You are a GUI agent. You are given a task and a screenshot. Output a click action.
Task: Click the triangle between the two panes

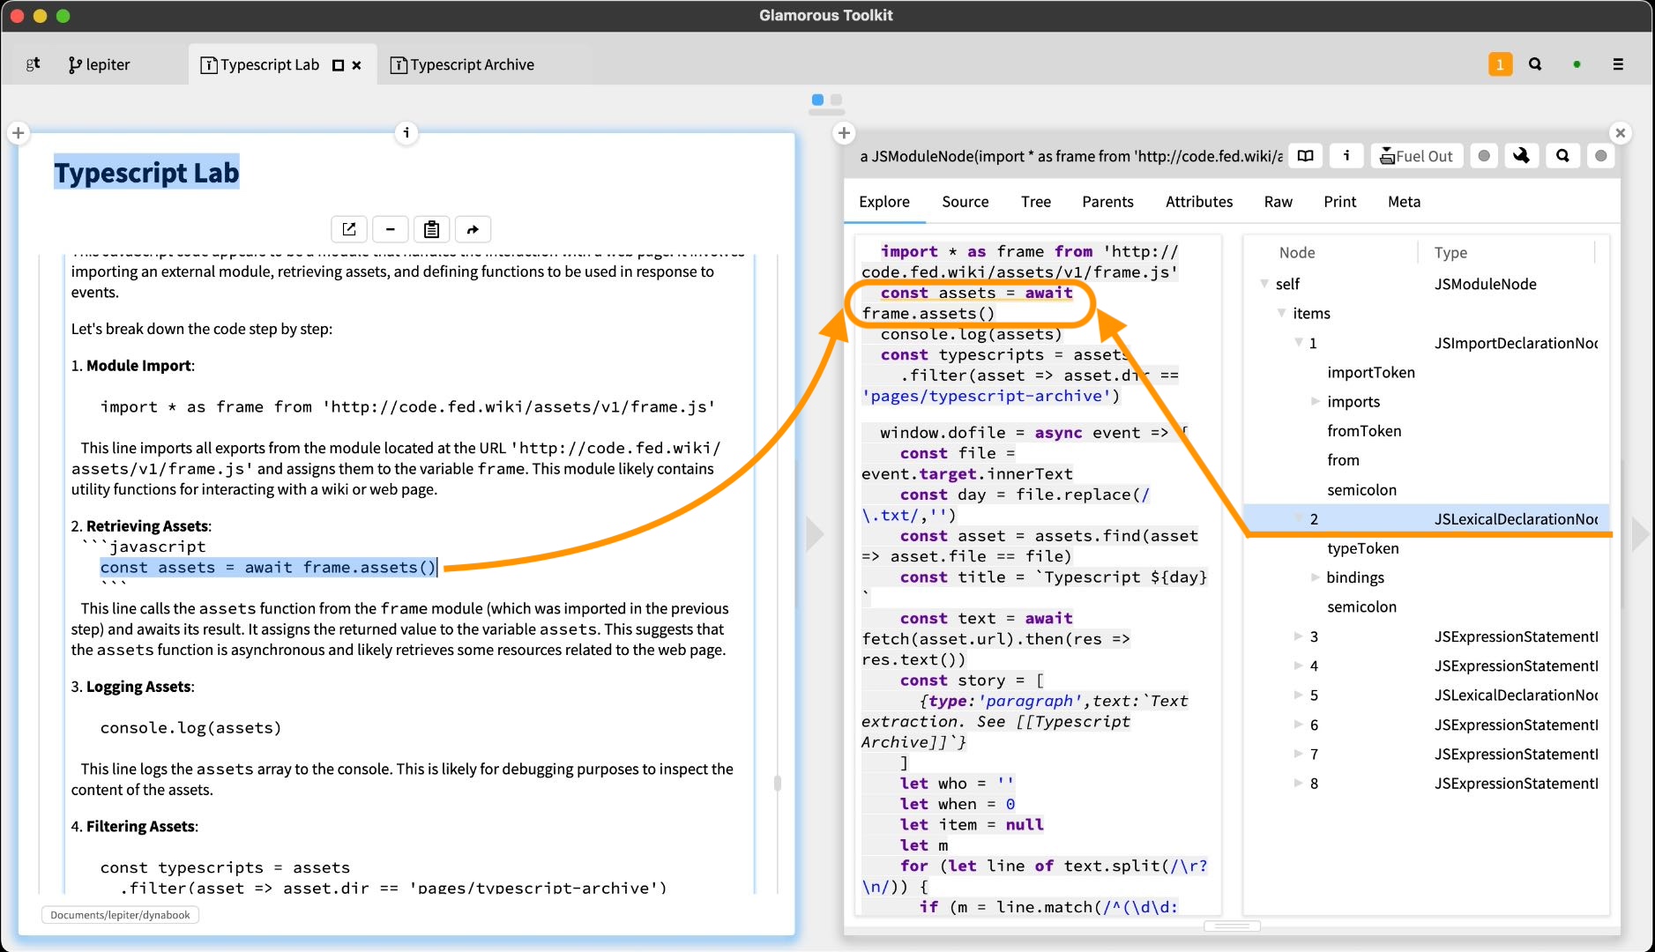tap(815, 533)
